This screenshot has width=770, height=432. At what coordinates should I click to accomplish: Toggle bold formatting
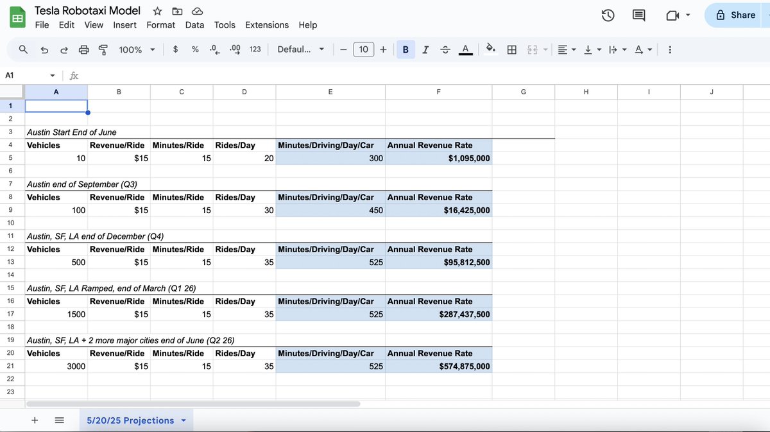(x=406, y=49)
